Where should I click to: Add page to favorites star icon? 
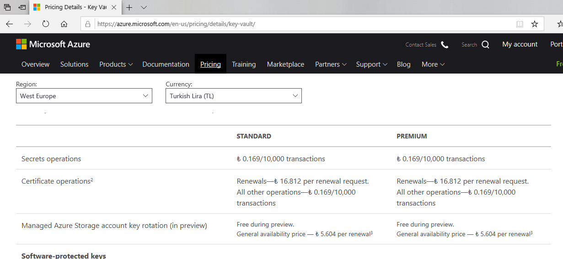click(x=534, y=24)
